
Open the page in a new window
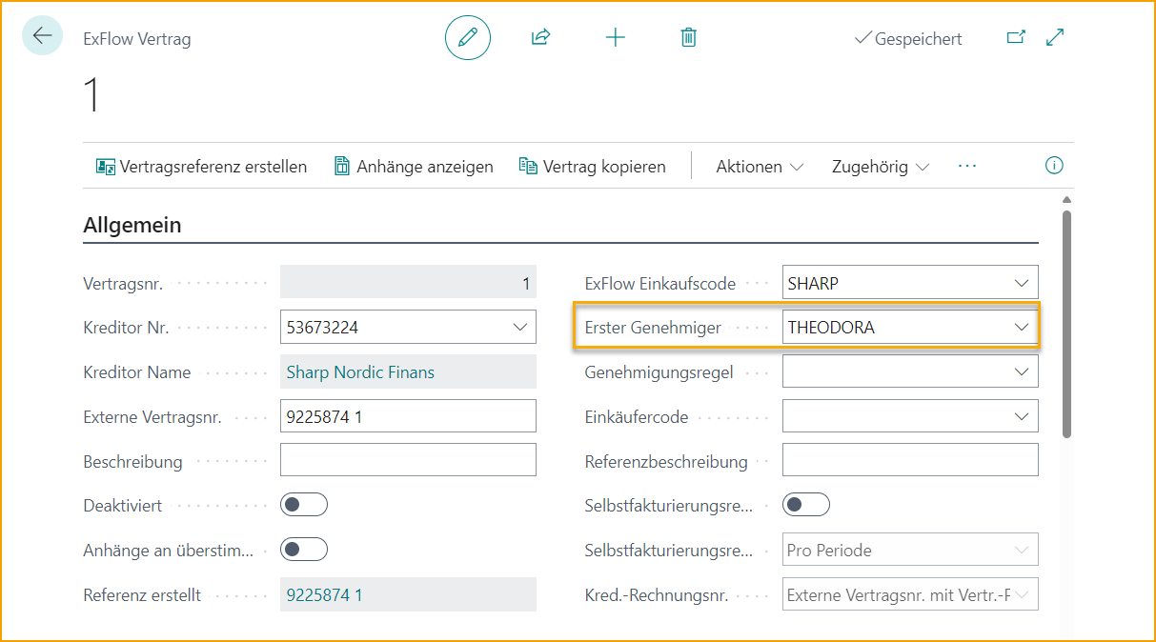click(1016, 36)
